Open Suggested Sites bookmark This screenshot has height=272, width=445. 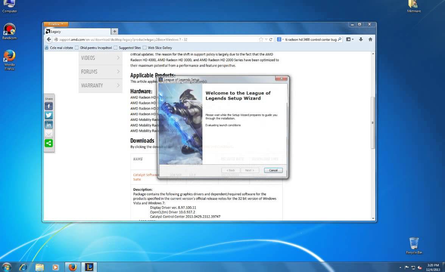(127, 48)
